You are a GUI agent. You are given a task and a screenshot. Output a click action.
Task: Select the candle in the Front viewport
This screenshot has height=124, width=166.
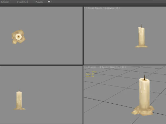tap(141, 37)
